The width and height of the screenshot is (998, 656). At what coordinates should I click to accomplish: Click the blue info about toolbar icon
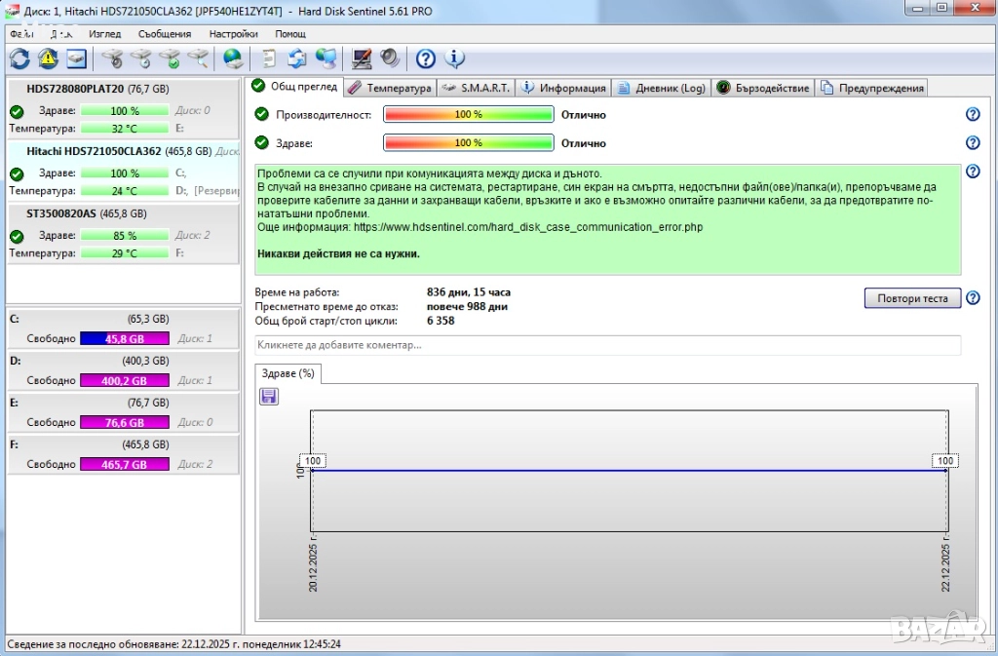point(454,58)
